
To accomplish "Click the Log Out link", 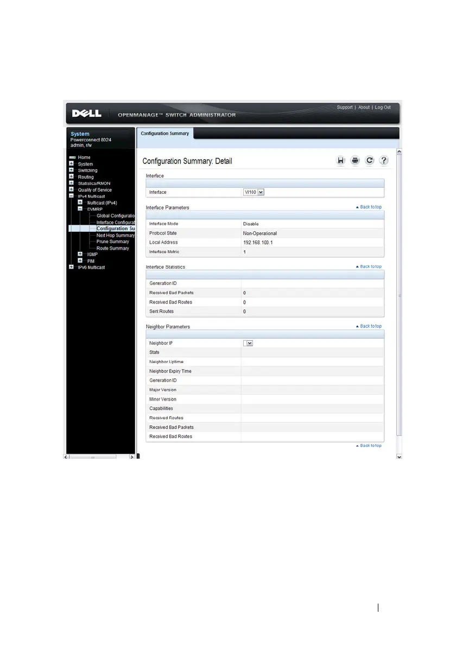I will [383, 107].
